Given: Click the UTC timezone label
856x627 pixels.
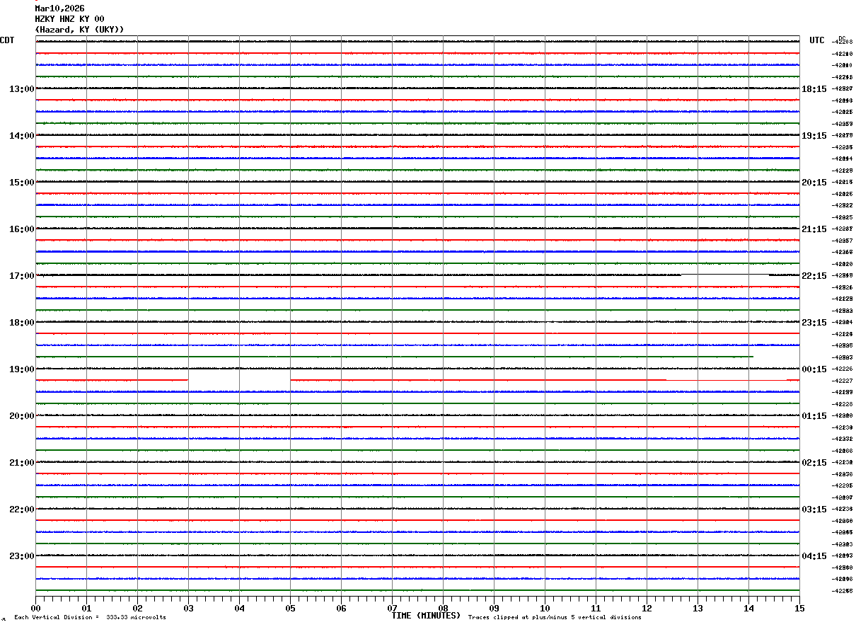Looking at the screenshot, I should [x=817, y=40].
